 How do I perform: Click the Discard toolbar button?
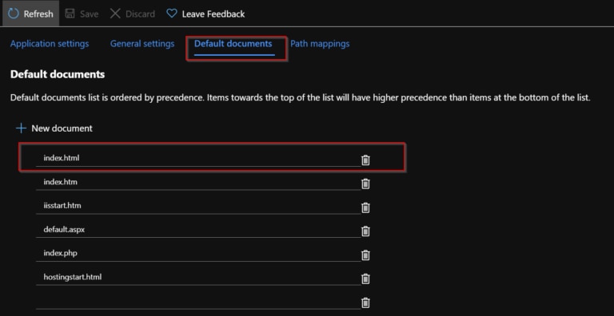(133, 14)
